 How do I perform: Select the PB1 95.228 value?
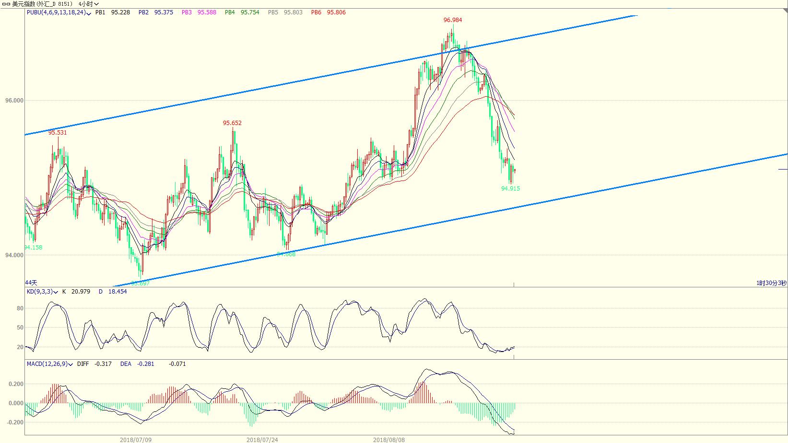[113, 12]
